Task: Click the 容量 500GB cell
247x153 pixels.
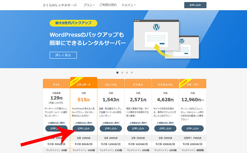Action: (x=165, y=138)
